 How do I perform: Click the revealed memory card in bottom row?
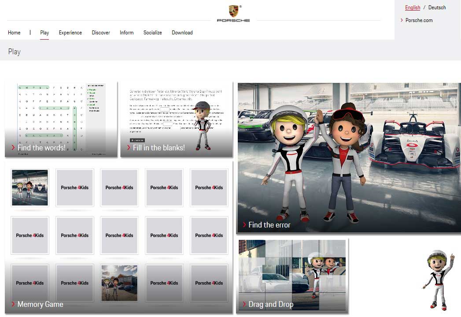(119, 283)
